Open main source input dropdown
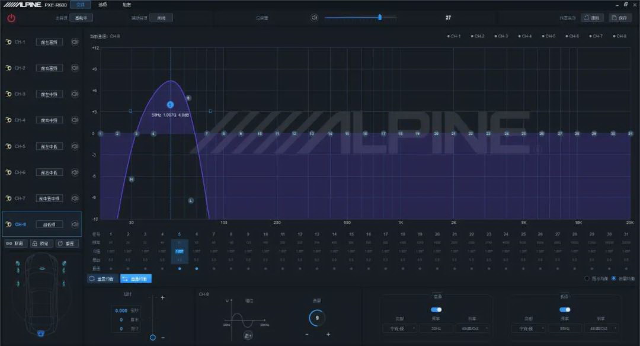 [x=81, y=18]
